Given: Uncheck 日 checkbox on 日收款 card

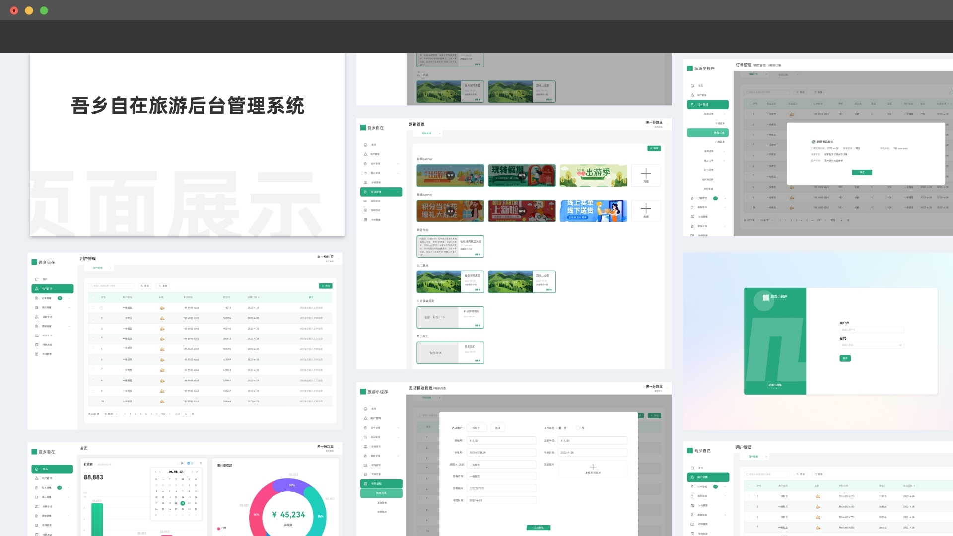Looking at the screenshot, I should click(x=189, y=463).
